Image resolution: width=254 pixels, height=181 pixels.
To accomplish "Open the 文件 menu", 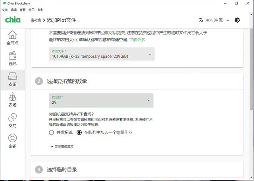I will [x=5, y=10].
